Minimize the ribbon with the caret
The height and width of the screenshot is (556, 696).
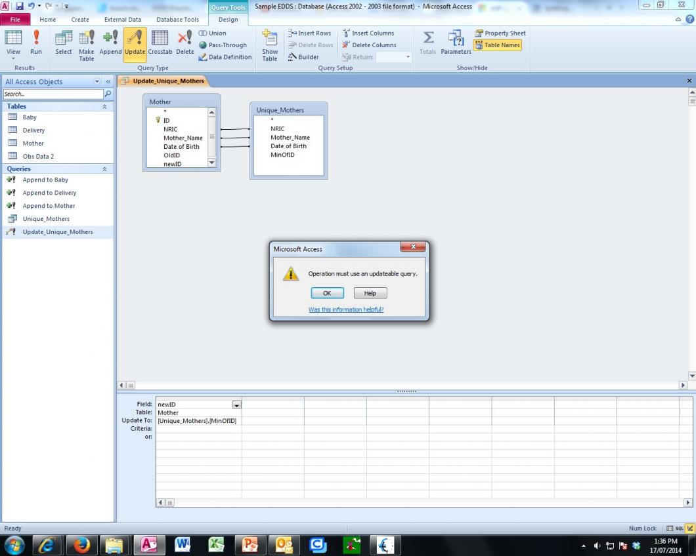678,19
